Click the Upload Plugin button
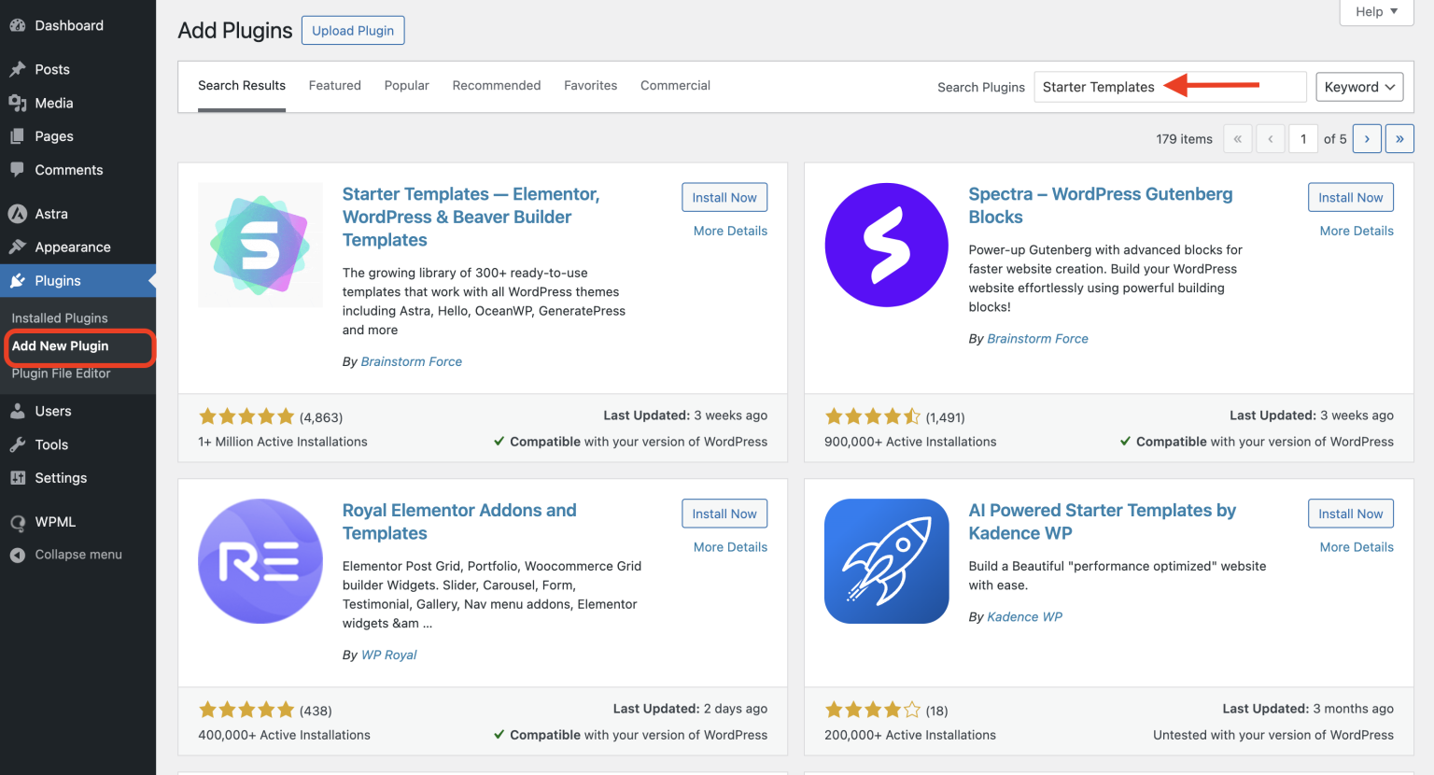This screenshot has height=775, width=1434. click(353, 30)
